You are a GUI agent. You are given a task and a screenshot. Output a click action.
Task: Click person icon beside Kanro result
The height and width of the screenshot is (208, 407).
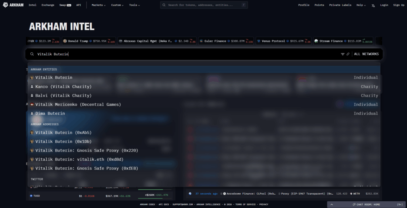pyautogui.click(x=32, y=86)
